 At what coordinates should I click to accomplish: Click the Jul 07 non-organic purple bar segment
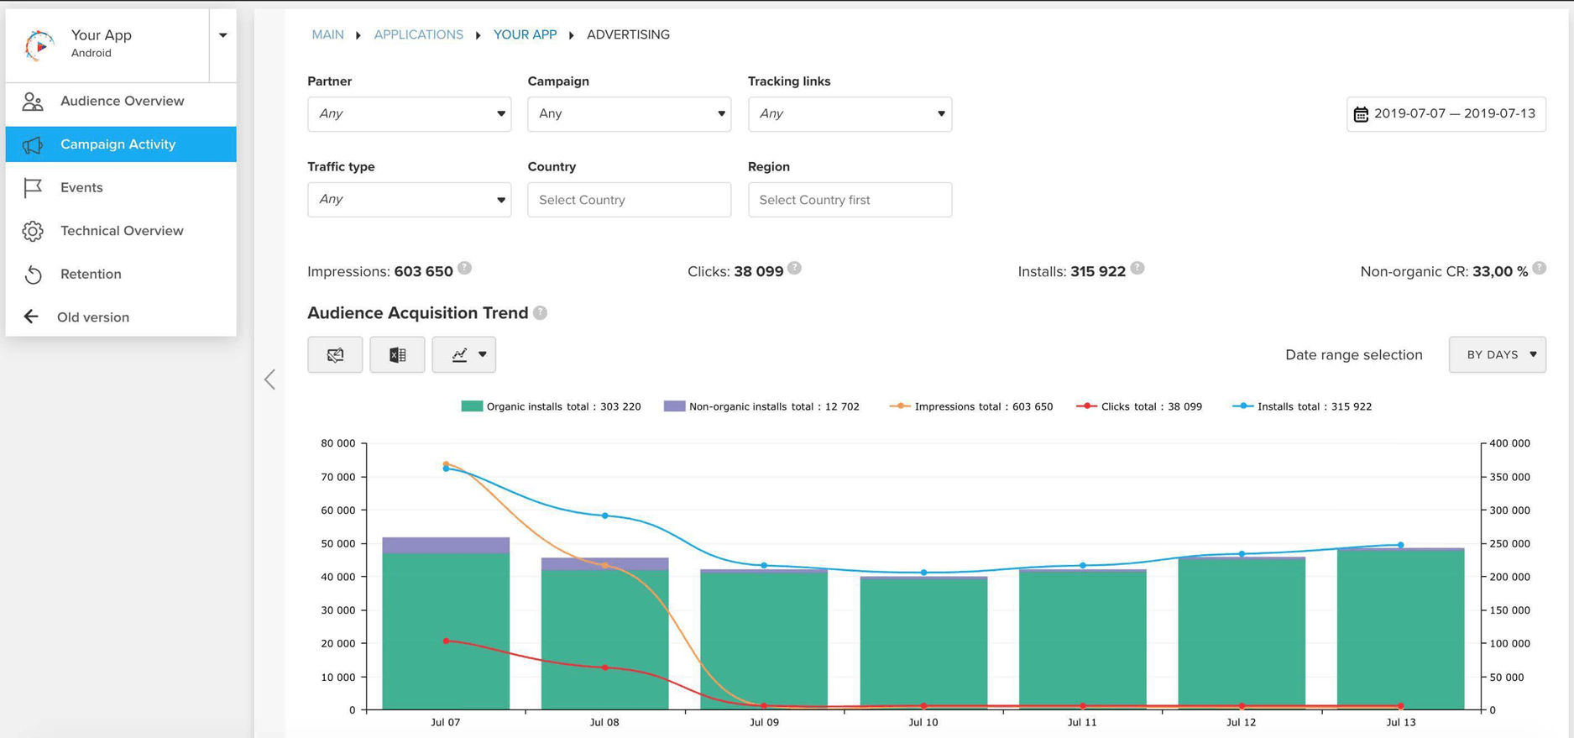pos(446,545)
